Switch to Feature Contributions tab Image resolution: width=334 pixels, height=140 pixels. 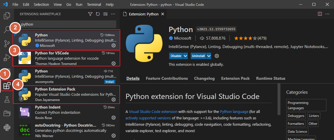click(x=167, y=78)
